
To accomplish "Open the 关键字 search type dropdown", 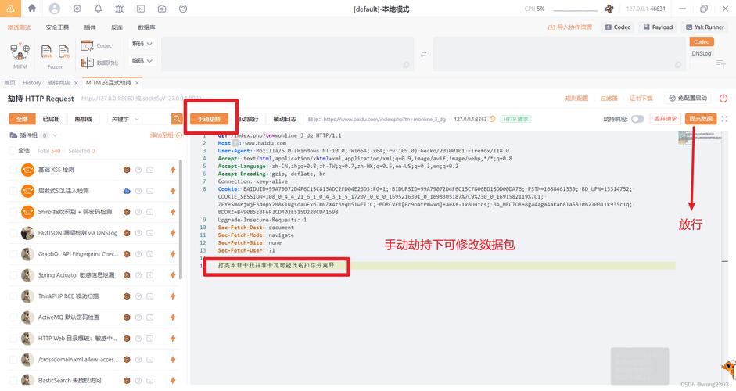I will coord(124,119).
